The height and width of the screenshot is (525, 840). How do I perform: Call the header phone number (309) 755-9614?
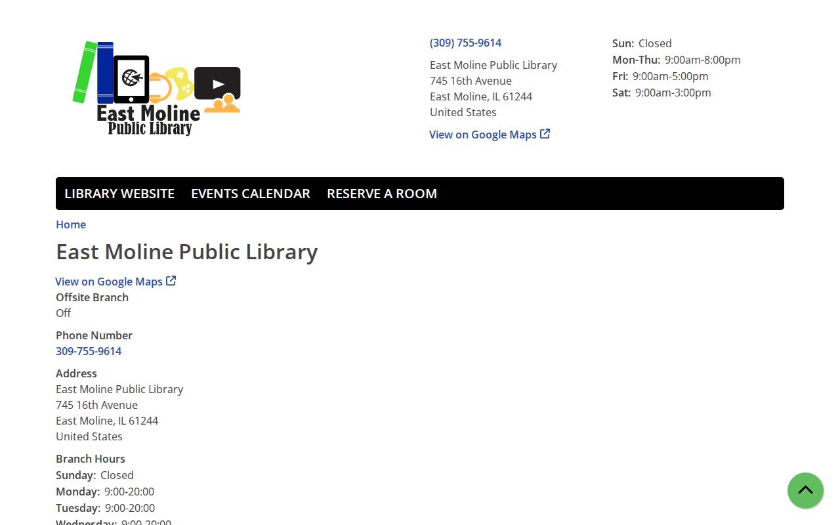(x=465, y=43)
